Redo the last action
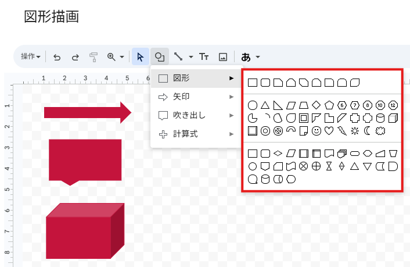The width and height of the screenshot is (410, 267). coord(75,57)
